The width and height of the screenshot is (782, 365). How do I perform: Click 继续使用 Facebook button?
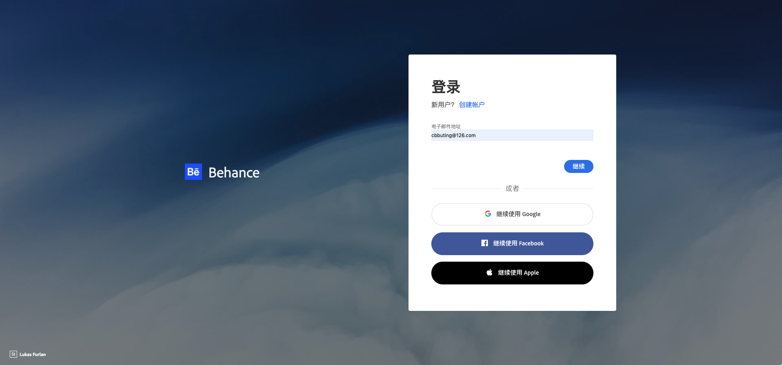[512, 244]
